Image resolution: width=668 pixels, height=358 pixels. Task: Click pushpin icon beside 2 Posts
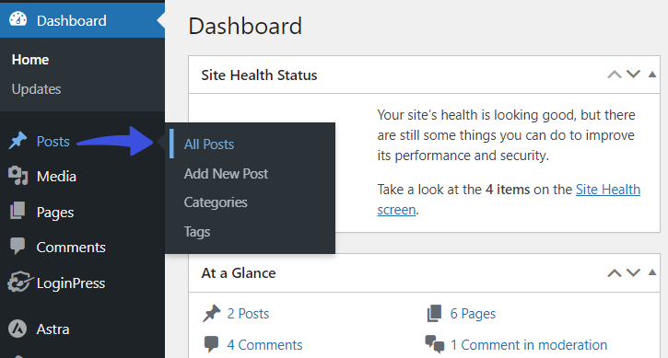point(212,314)
